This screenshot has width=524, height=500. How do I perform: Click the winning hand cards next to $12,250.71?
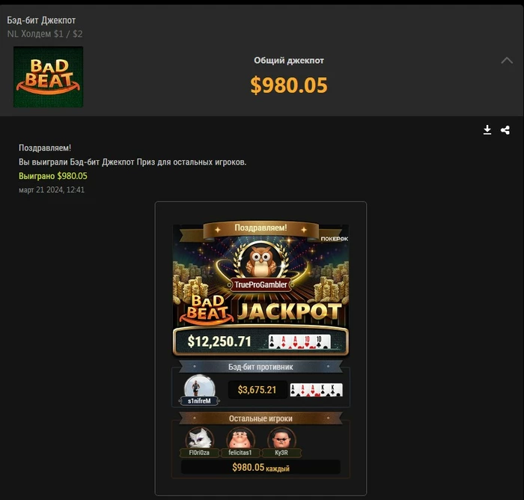[299, 342]
